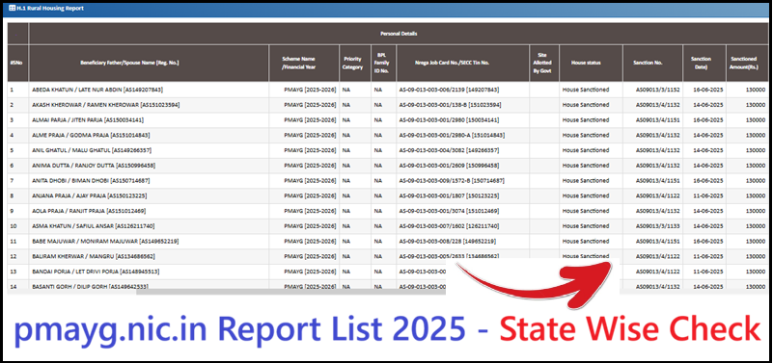The width and height of the screenshot is (773, 363).
Task: Click job card AS-09-013-003-004/3082 [149266357]
Action: point(450,150)
